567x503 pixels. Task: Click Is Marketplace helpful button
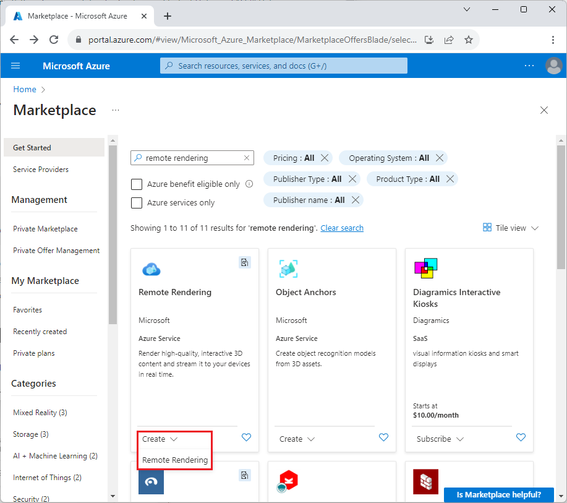498,494
